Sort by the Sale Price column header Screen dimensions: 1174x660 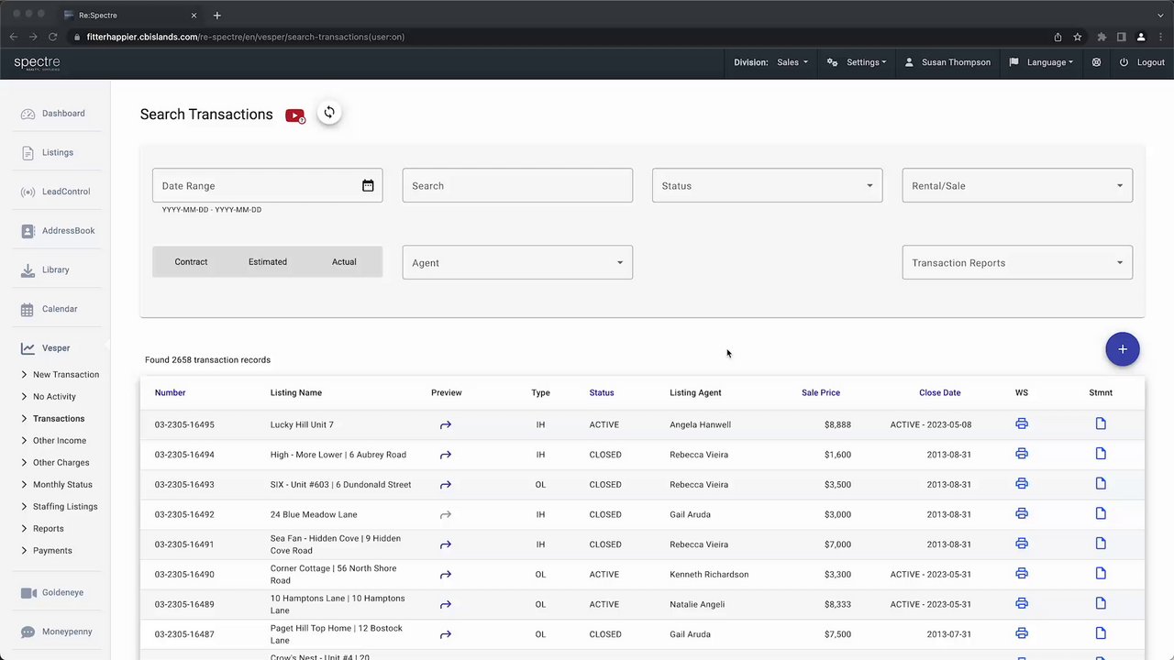(821, 392)
